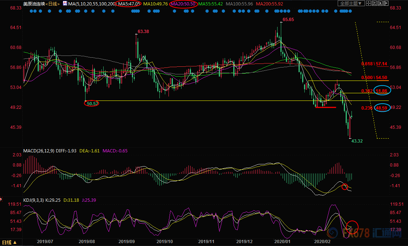Viewport: 408px width, 246px height.
Task: Click the MA20:50.50 value label
Action: [183, 4]
